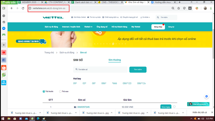Expand fifth huong-dan-mua download item menu
This screenshot has width=215, height=121.
(x=183, y=113)
